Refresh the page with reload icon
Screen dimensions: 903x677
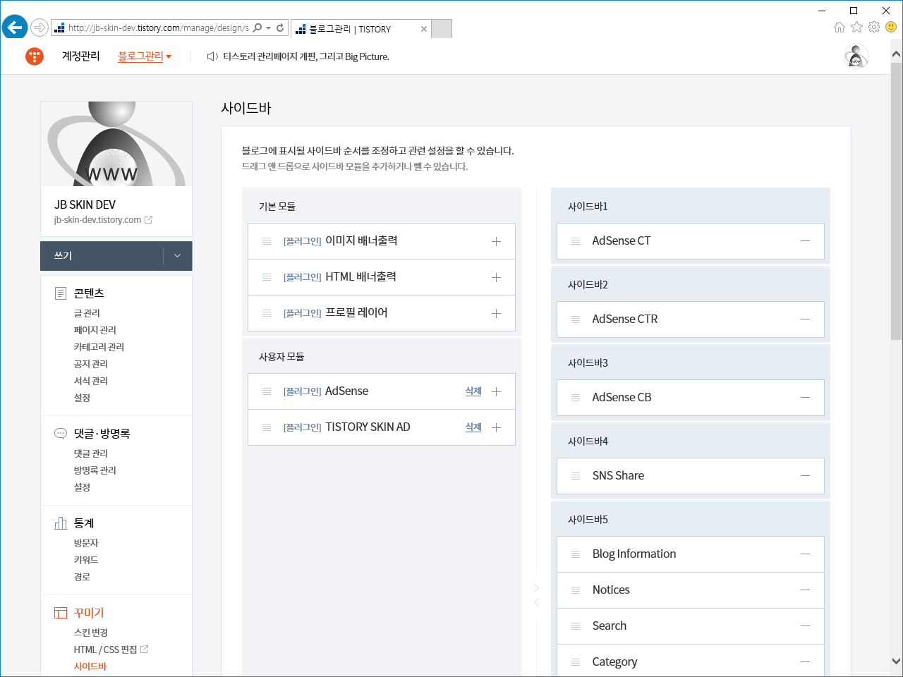(280, 28)
